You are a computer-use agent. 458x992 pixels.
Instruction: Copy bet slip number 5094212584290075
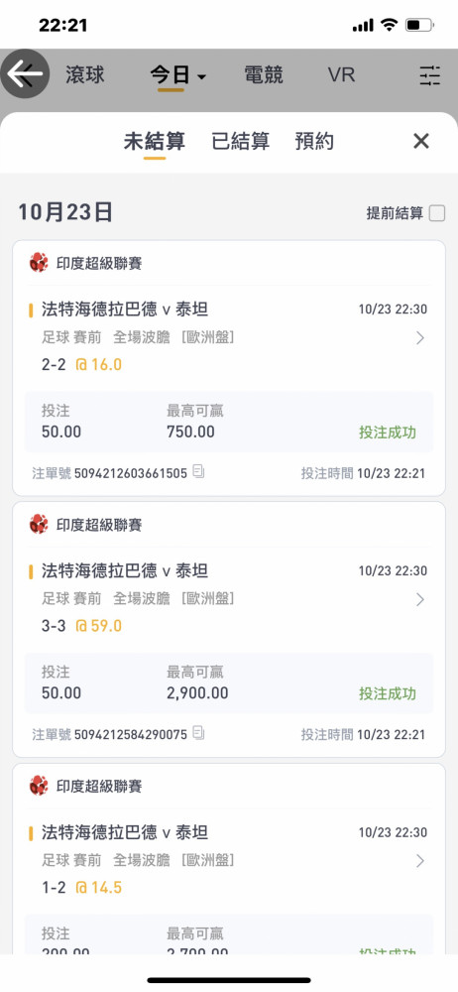[x=198, y=733]
